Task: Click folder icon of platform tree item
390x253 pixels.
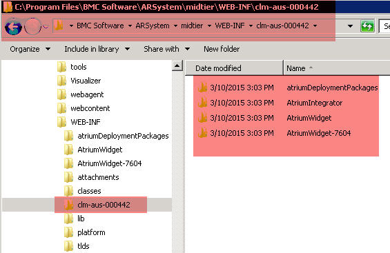Action: 68,232
